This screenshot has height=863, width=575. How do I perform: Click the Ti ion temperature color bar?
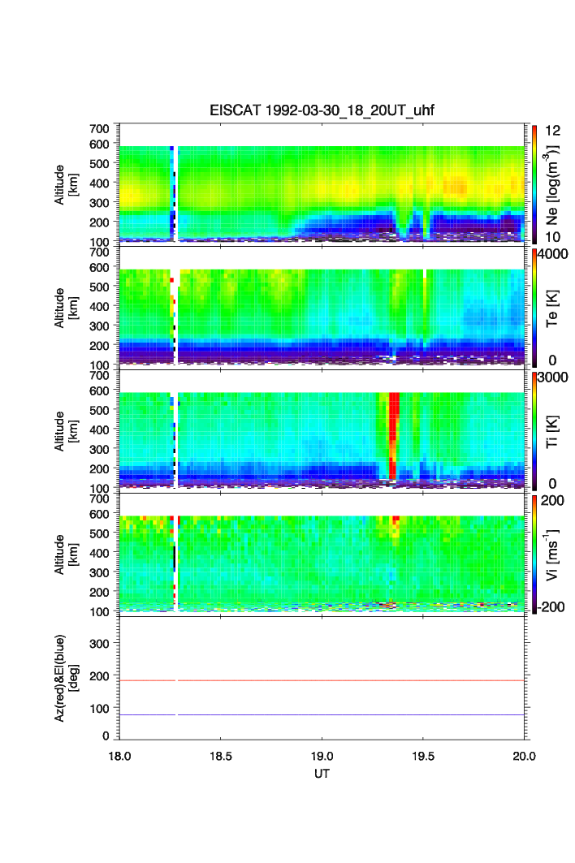pos(534,431)
